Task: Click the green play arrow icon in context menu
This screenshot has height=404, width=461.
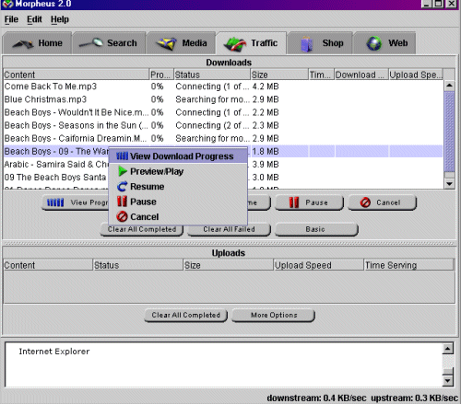Action: point(123,171)
